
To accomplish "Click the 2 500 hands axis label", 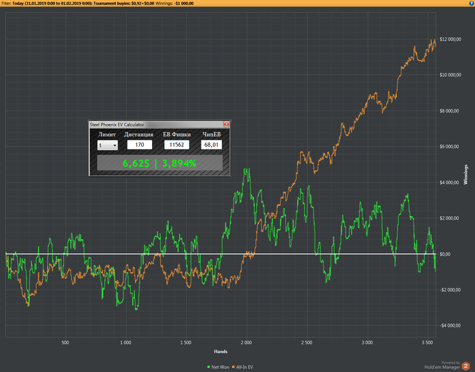I will point(307,343).
